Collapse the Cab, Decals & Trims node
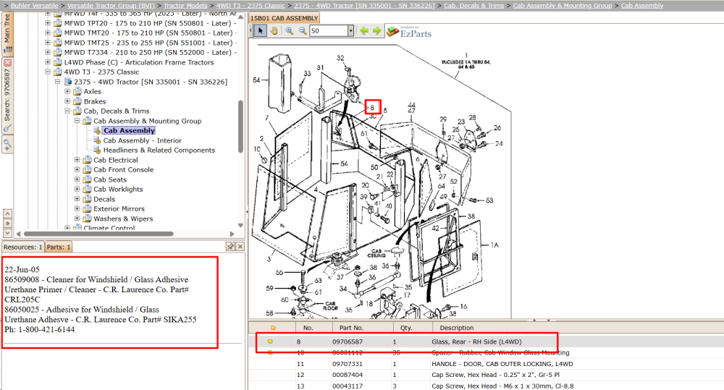Viewport: 724px width, 390px height. tap(67, 111)
